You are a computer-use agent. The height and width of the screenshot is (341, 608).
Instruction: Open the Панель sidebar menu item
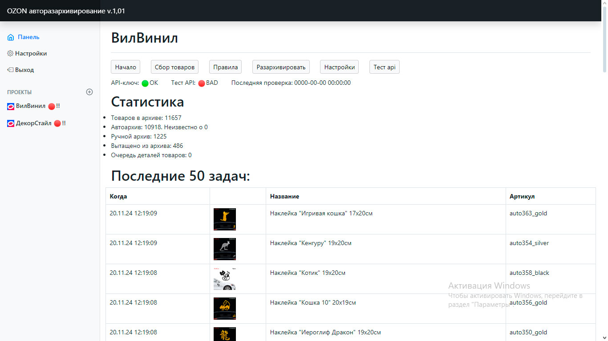coord(28,37)
